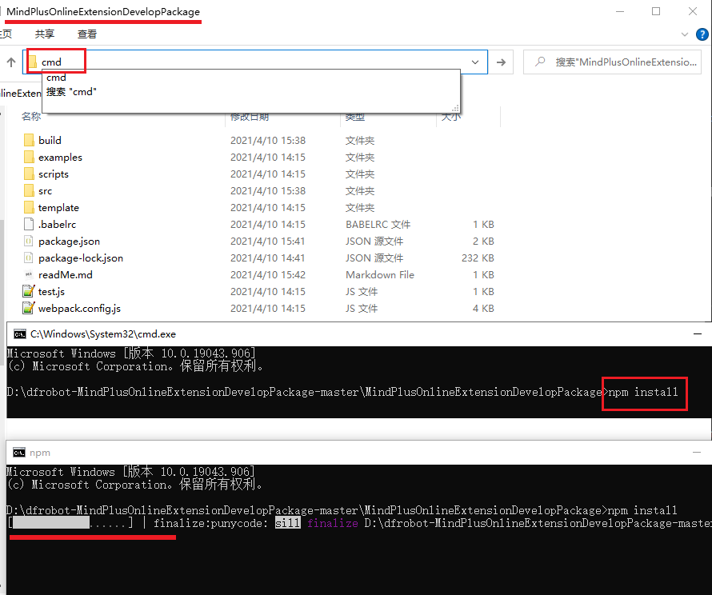The width and height of the screenshot is (712, 595).
Task: Select the examples folder name
Action: pos(60,157)
